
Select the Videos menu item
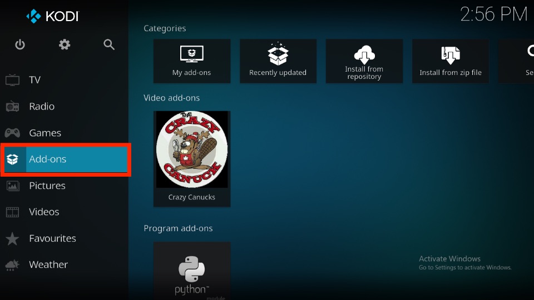coord(65,212)
